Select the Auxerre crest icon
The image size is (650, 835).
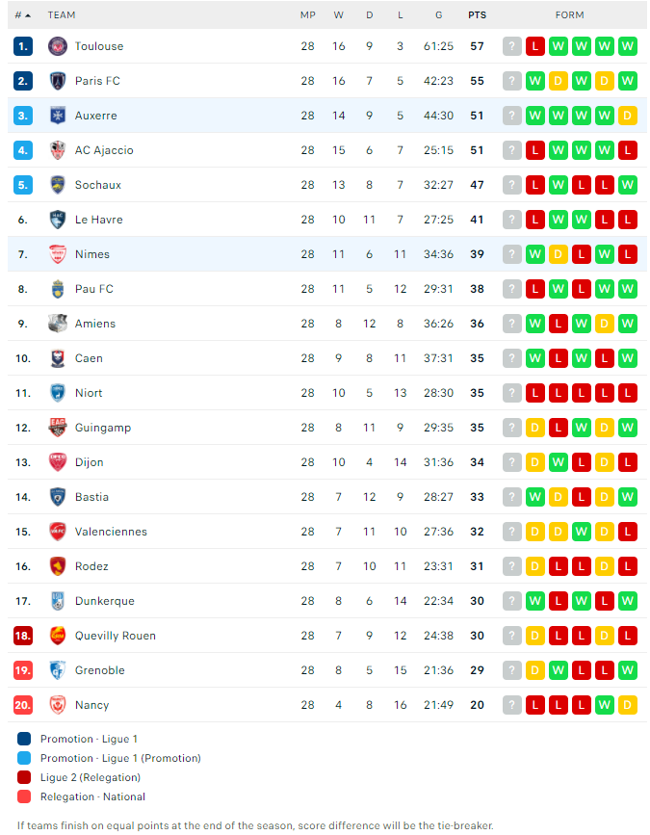[58, 116]
